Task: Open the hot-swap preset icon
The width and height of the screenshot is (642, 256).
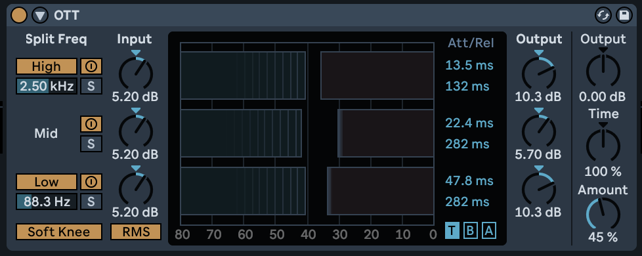Action: tap(603, 16)
